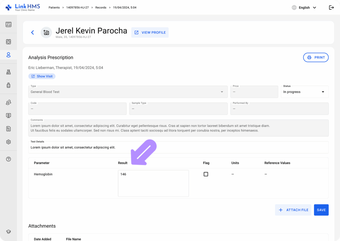Click the logout icon in header
Screen dimensions: 340x241
click(331, 8)
